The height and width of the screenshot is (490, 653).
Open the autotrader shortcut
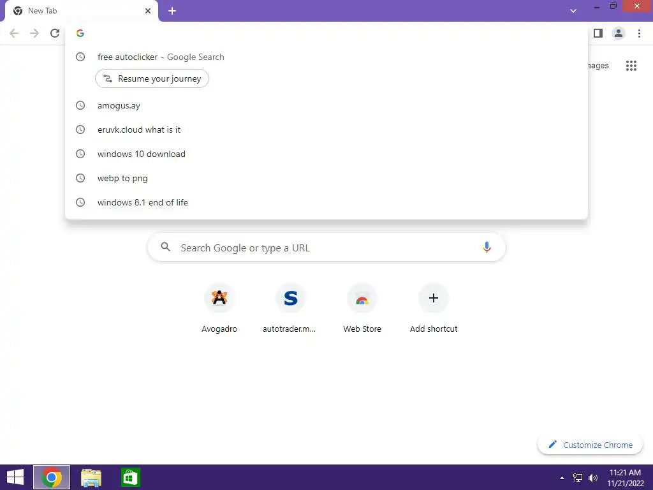(x=290, y=309)
